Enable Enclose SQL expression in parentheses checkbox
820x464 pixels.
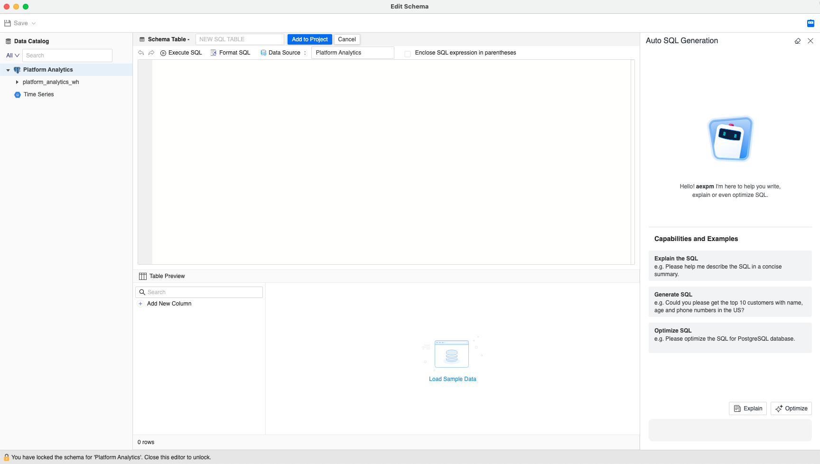pyautogui.click(x=408, y=54)
